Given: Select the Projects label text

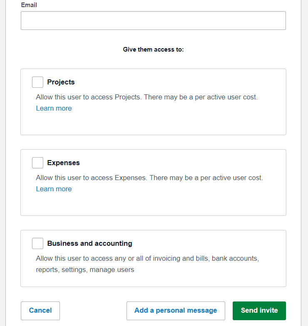Looking at the screenshot, I should [61, 82].
